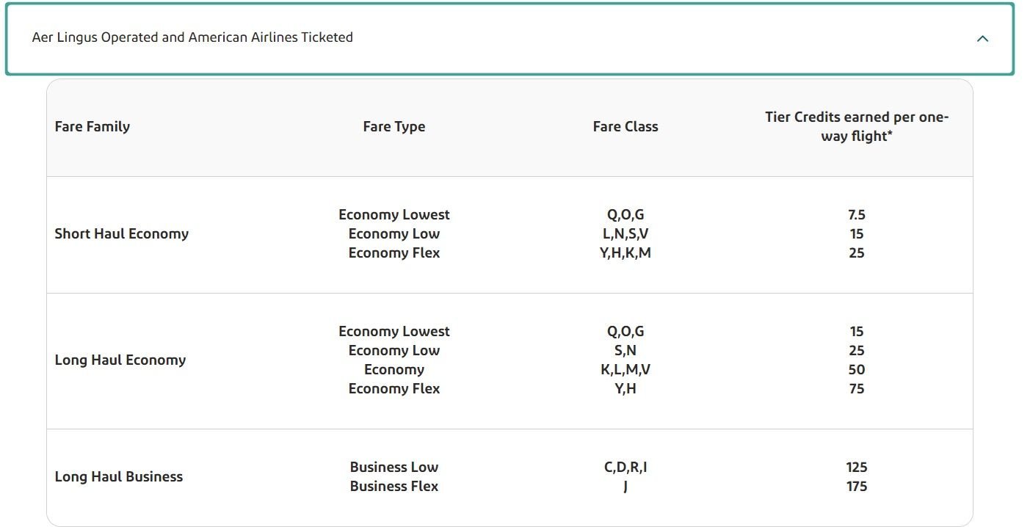Viewport: 1030px width, 527px height.
Task: Select the Long Haul Business row label
Action: (118, 476)
